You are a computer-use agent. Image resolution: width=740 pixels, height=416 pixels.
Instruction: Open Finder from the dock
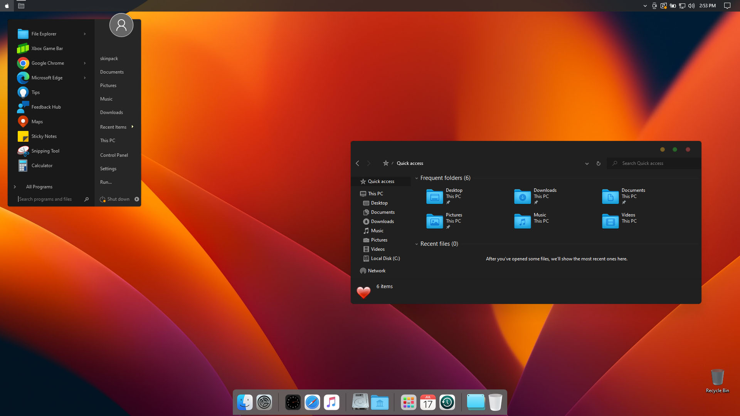[245, 403]
